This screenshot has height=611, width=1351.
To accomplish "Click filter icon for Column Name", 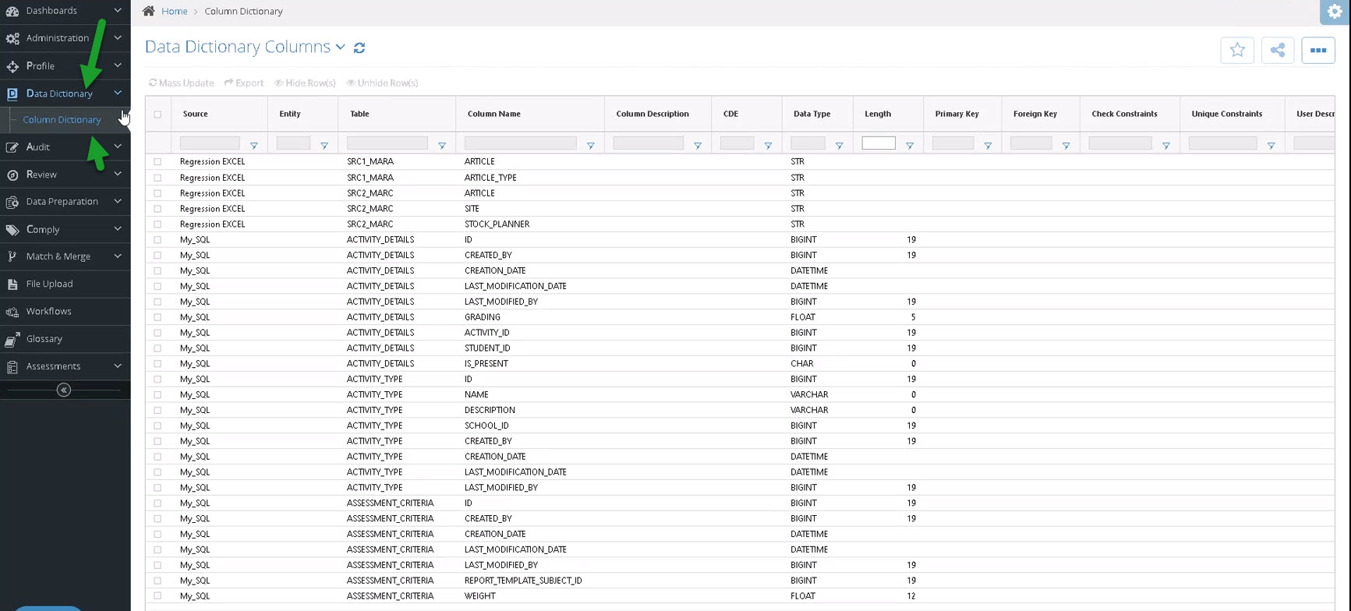I will click(590, 146).
